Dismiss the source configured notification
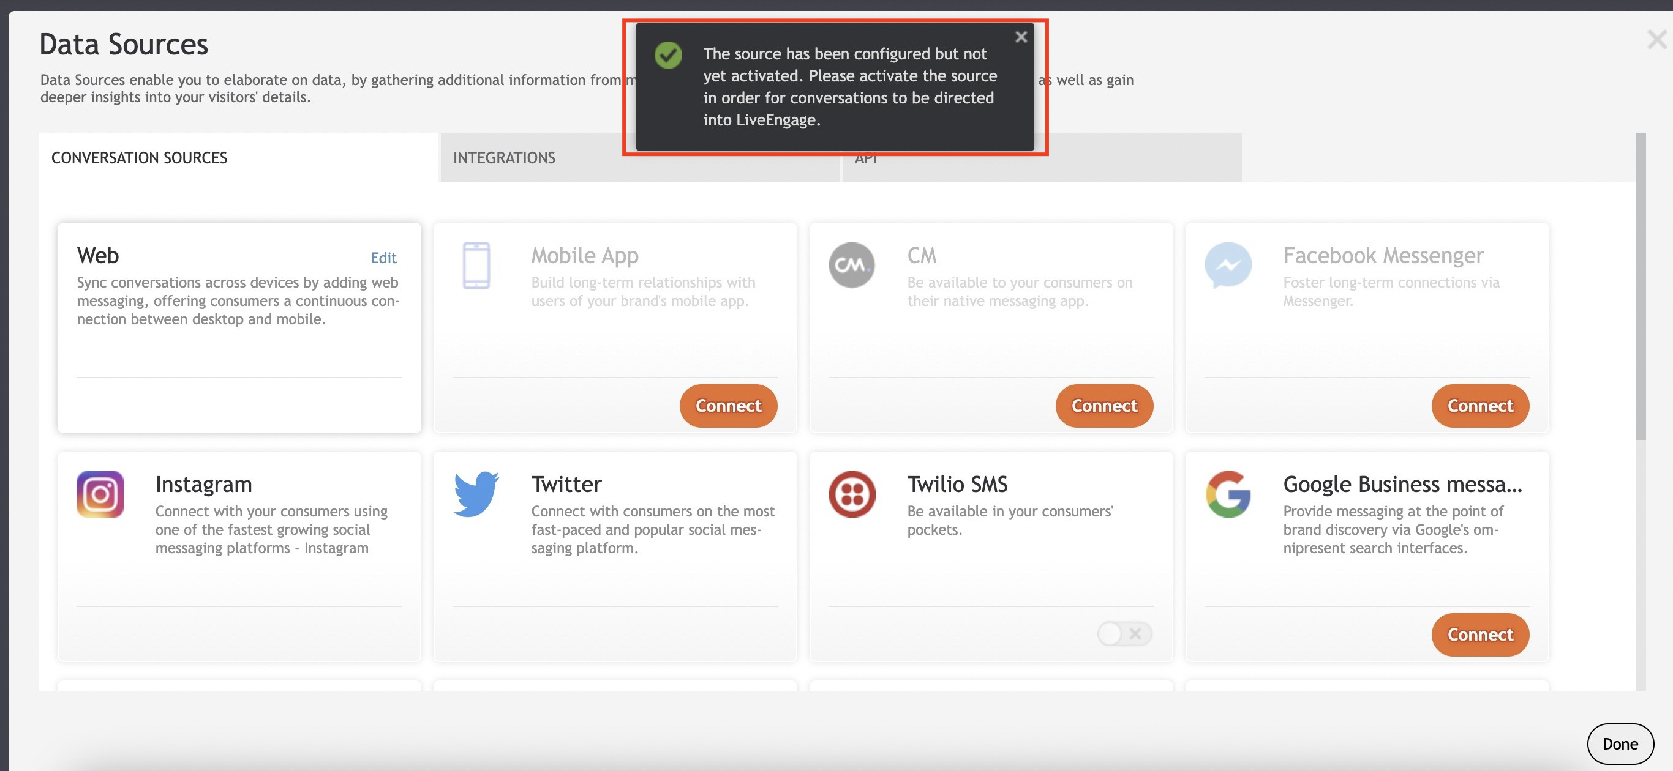 (1021, 37)
